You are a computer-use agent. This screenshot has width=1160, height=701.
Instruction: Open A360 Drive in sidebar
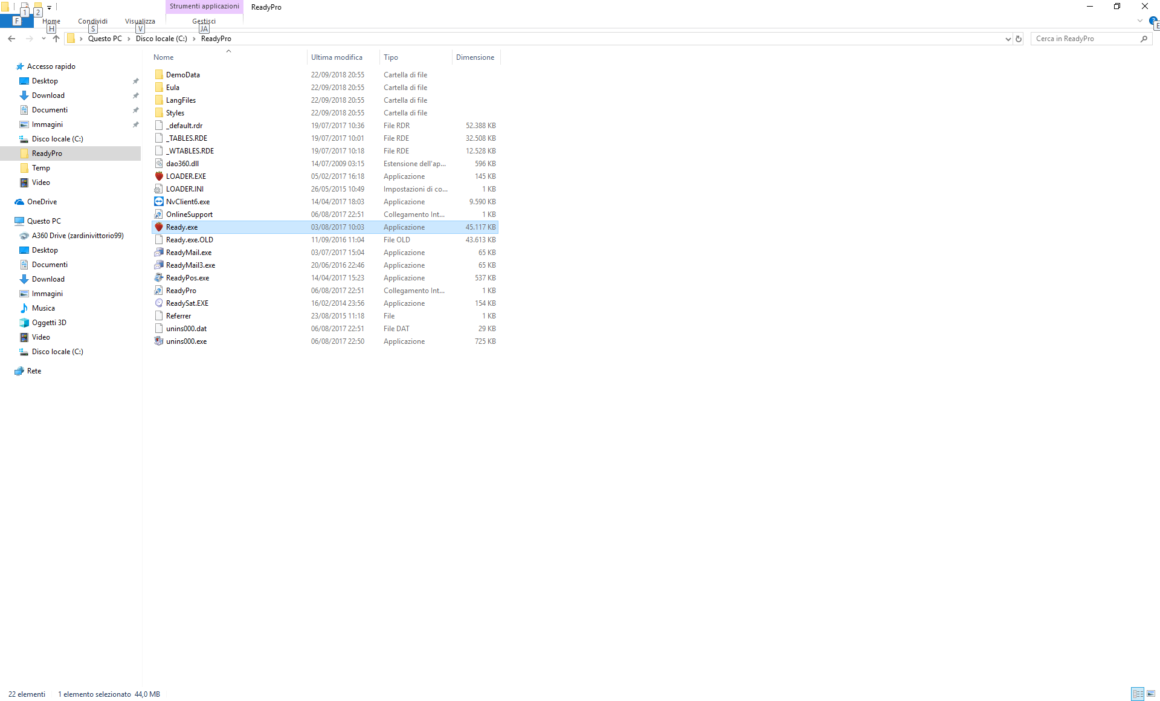pos(77,236)
